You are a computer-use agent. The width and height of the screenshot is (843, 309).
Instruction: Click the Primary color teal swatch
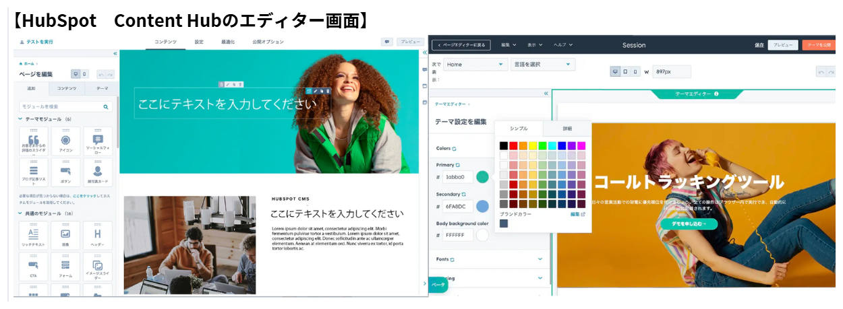point(482,177)
